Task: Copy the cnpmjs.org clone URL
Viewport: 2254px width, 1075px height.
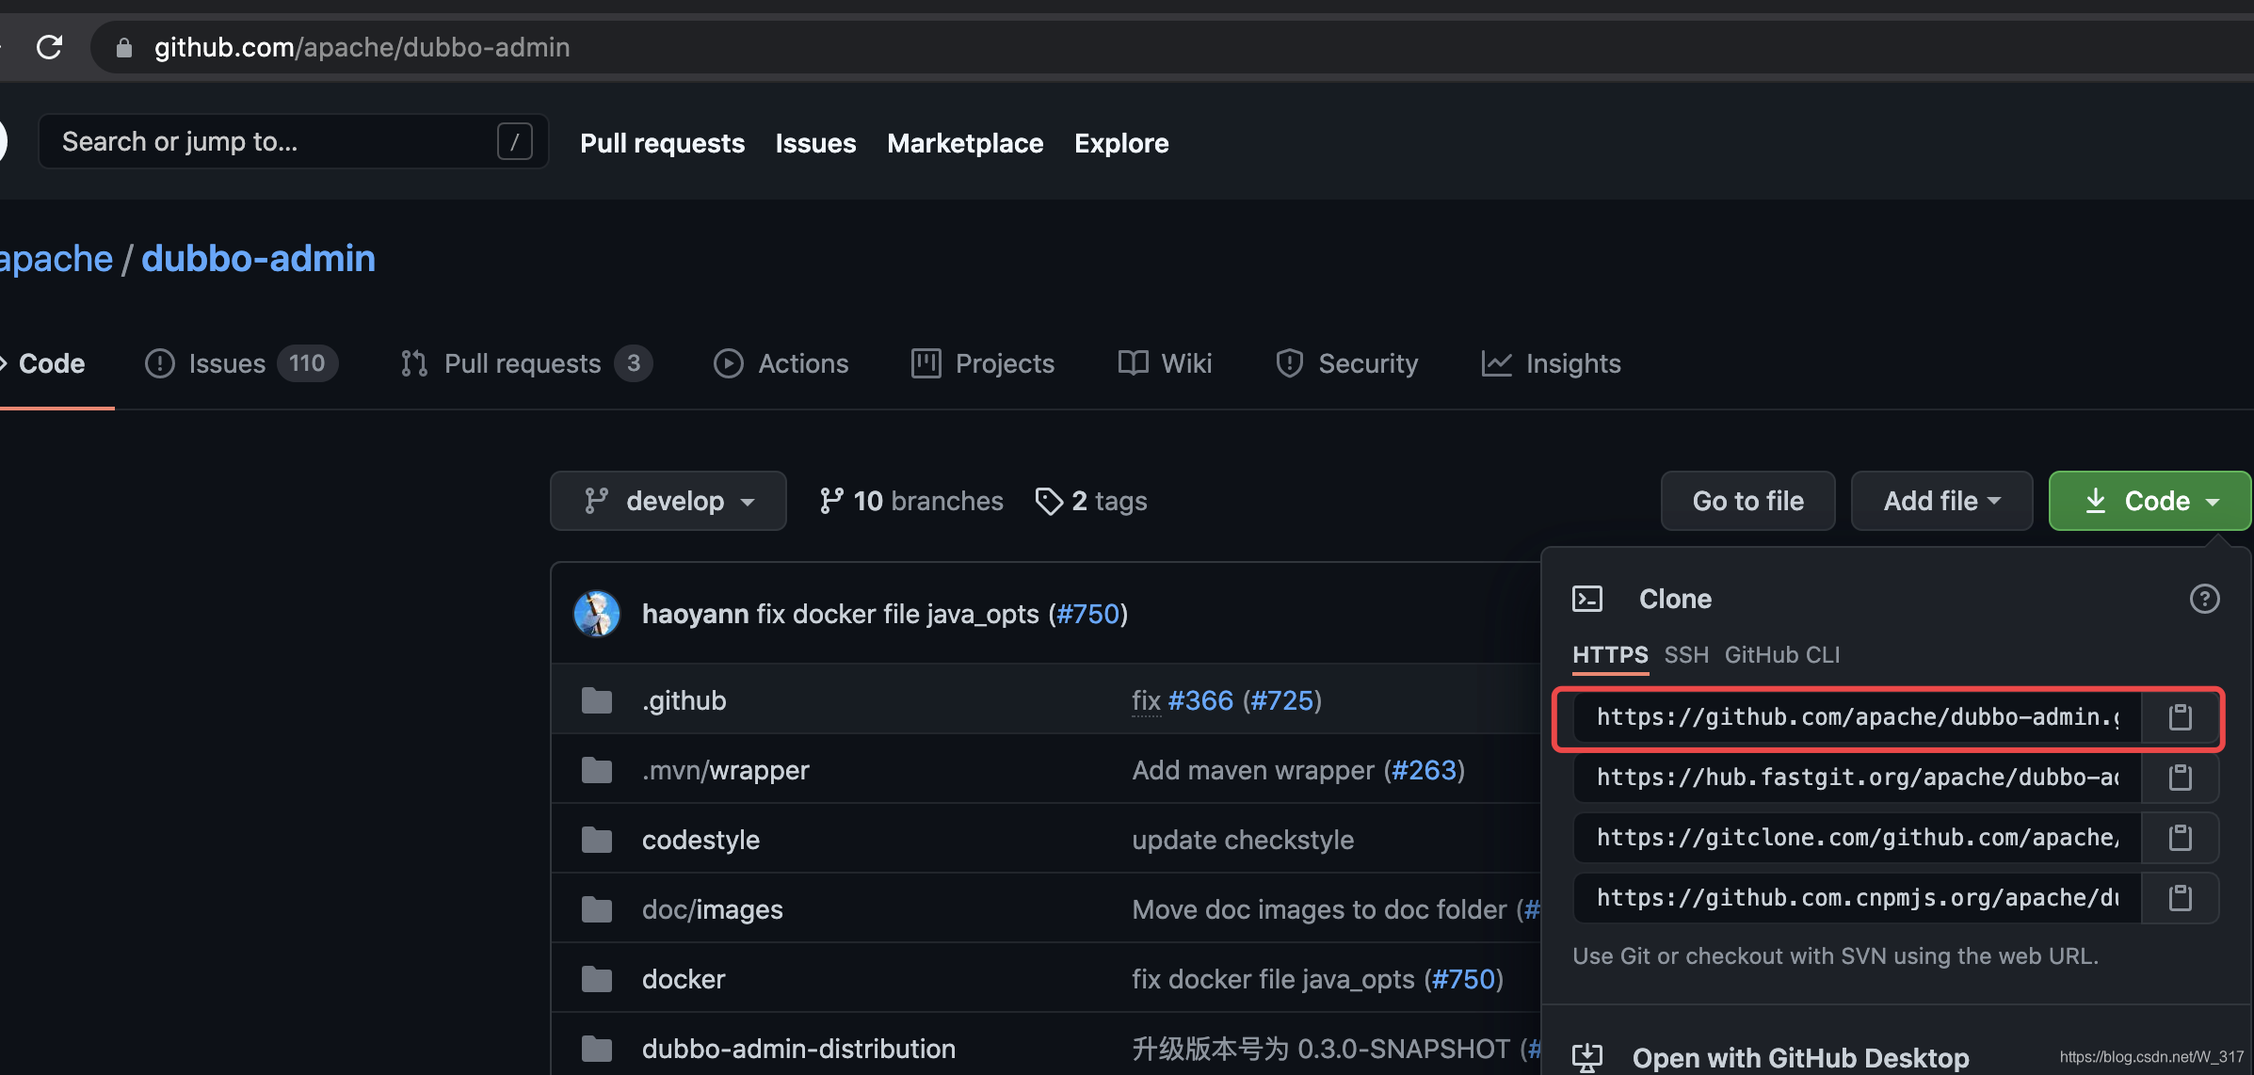Action: (x=2180, y=898)
